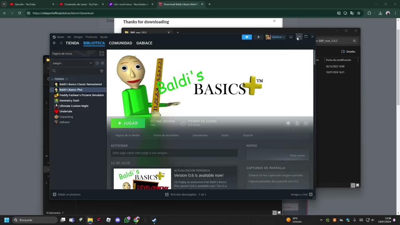The width and height of the screenshot is (400, 225).
Task: Open game settings gear icon
Action: [x=288, y=123]
